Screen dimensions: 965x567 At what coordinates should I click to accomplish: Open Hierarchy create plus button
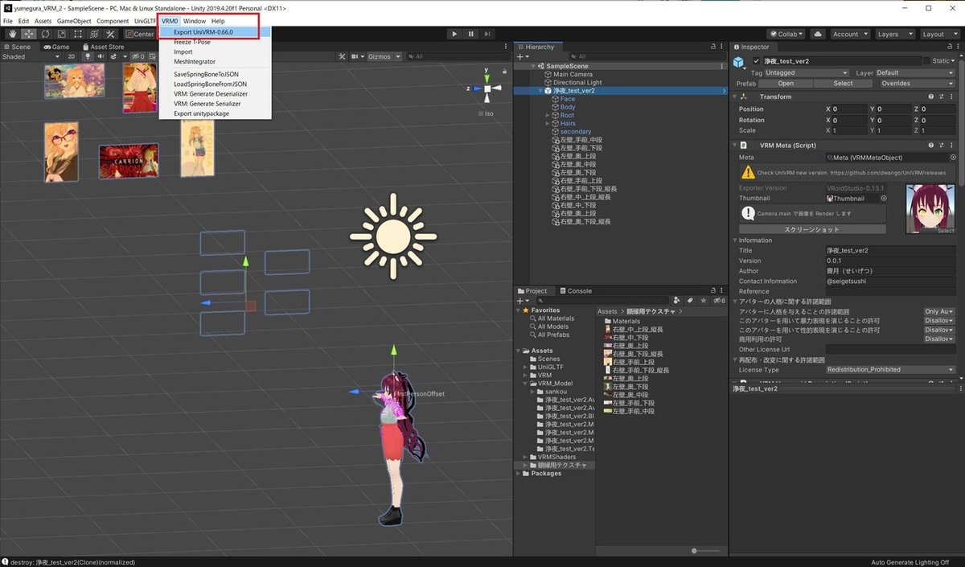pos(522,56)
